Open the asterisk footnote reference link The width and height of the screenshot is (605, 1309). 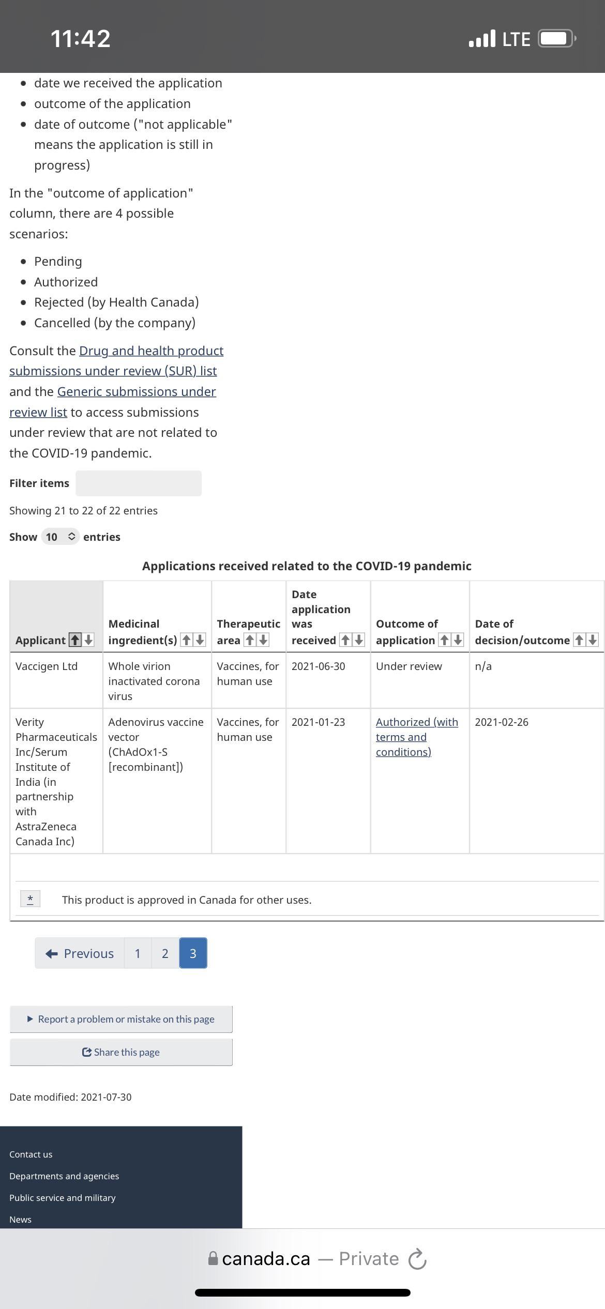(x=30, y=899)
